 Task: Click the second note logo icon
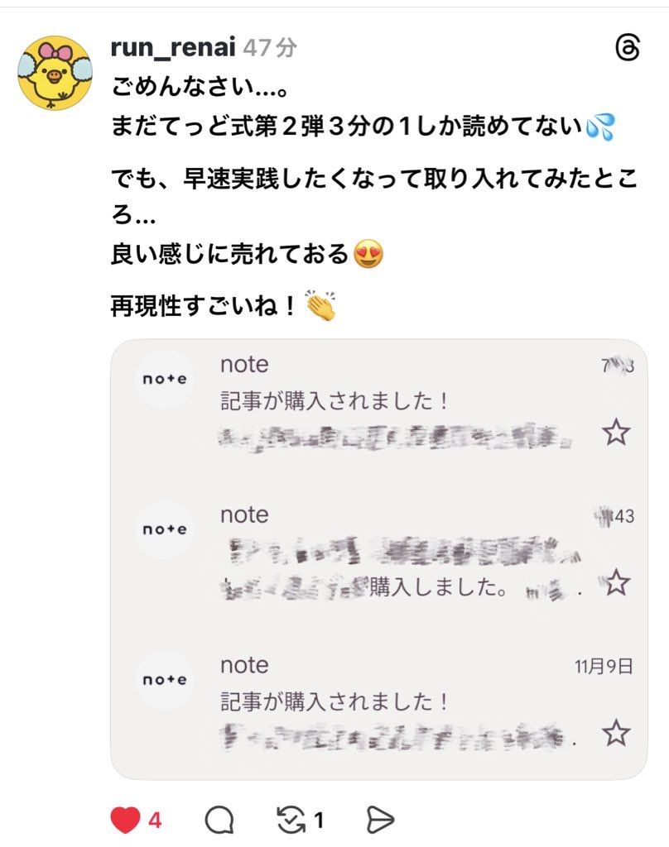[165, 529]
